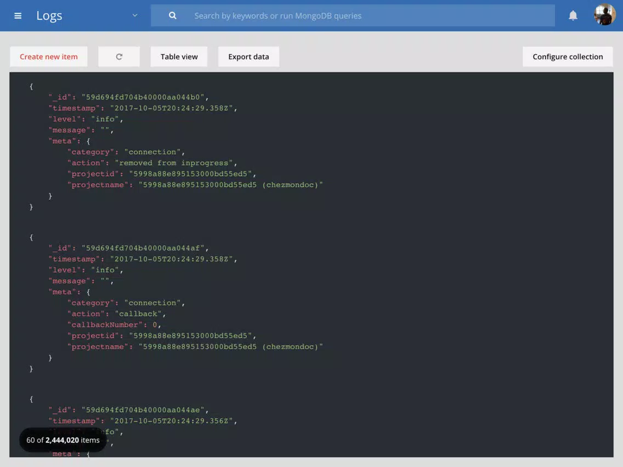
Task: Select the _id value ending in 044b0
Action: pos(143,98)
